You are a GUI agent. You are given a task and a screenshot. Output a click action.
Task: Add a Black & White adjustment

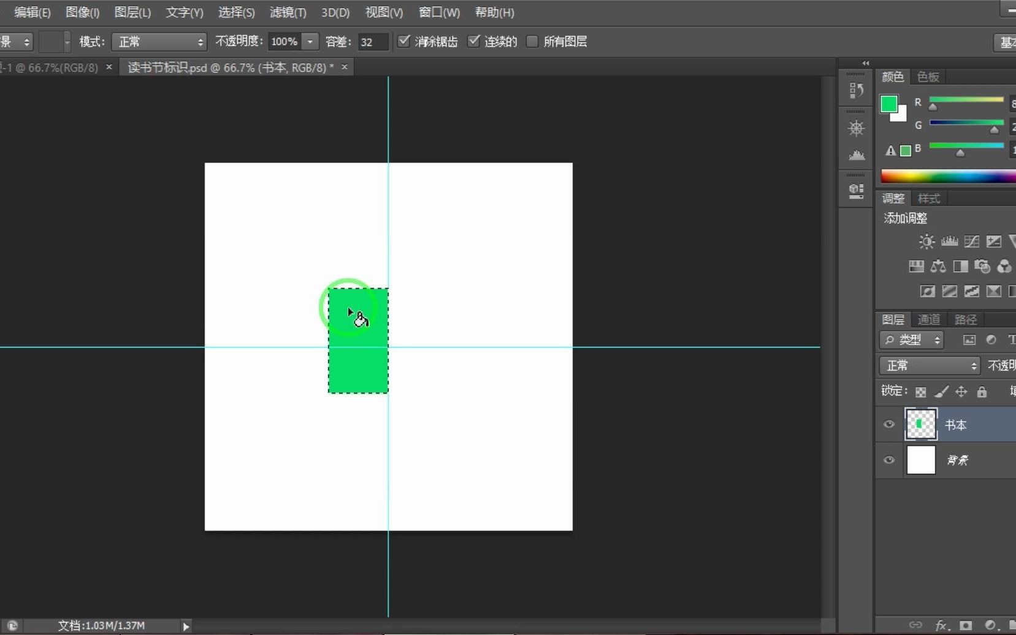960,266
